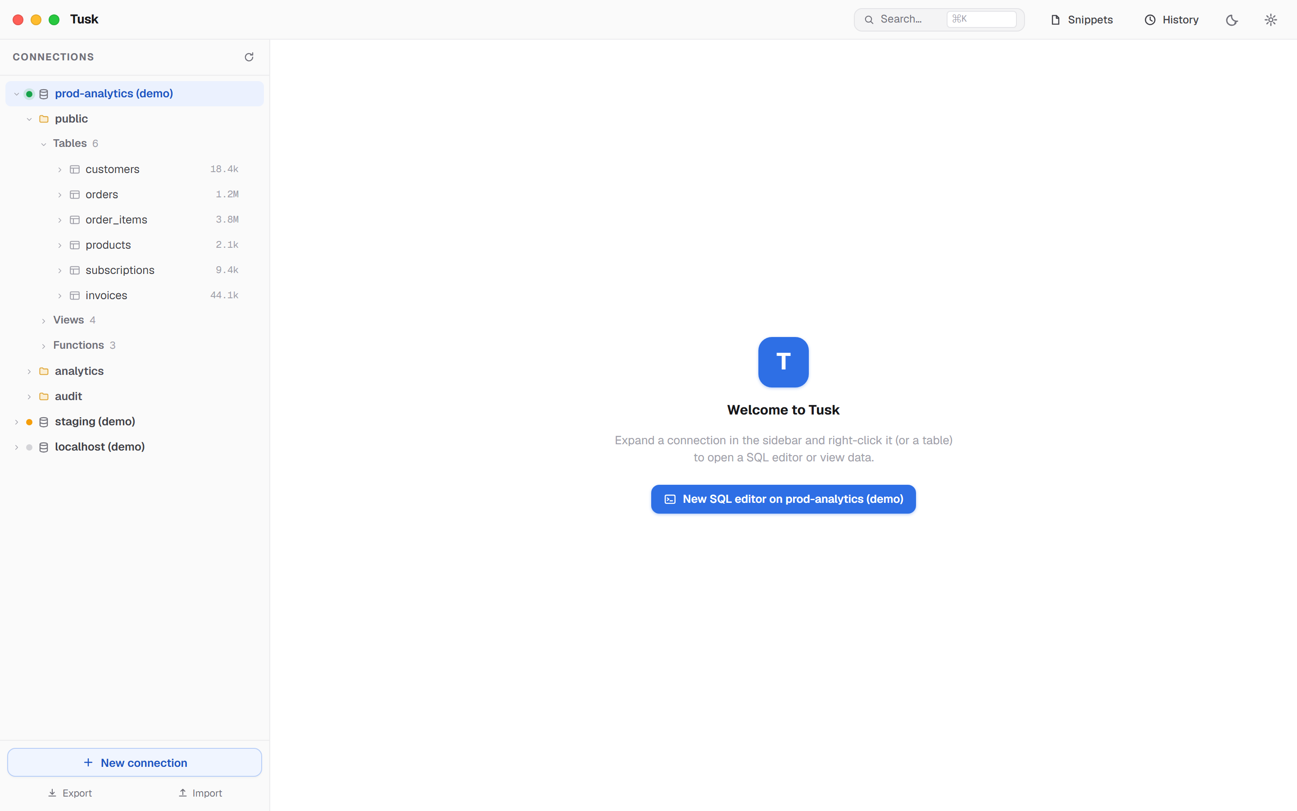Expand the products table chevron
The height and width of the screenshot is (811, 1297).
click(x=59, y=245)
